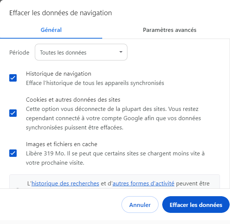This screenshot has height=224, width=230.
Task: Select the Historique de navigation option title
Action: tap(59, 74)
